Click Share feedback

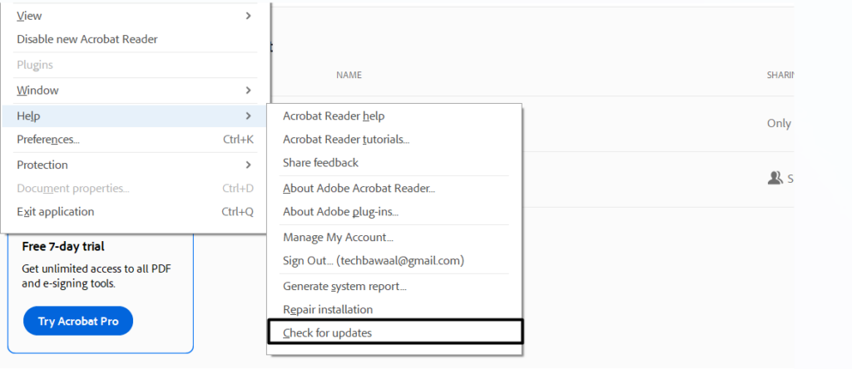pyautogui.click(x=320, y=162)
